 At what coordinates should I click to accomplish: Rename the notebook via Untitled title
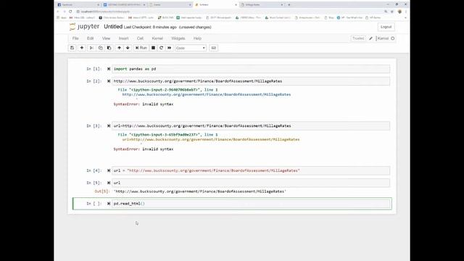click(113, 27)
